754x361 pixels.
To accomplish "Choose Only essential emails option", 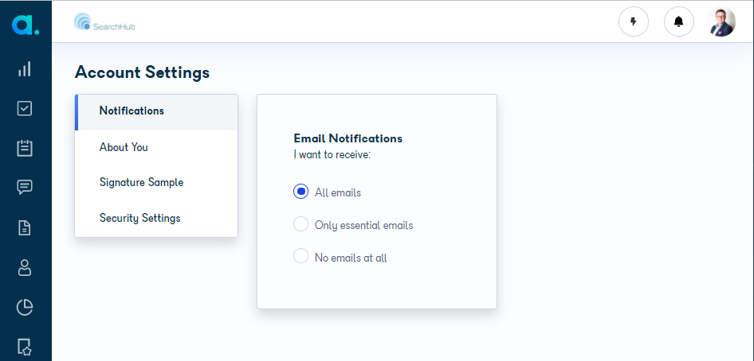I will coord(301,224).
